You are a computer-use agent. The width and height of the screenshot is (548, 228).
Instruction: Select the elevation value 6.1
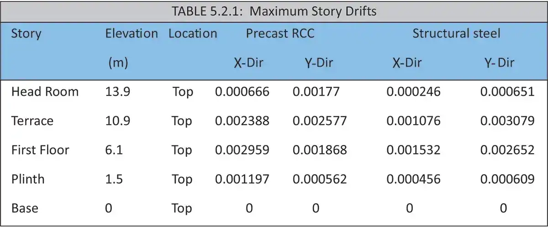click(114, 150)
